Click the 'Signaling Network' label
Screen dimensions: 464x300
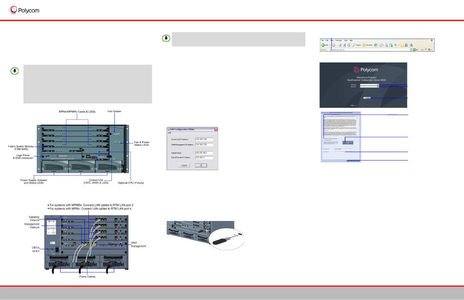pyautogui.click(x=34, y=219)
